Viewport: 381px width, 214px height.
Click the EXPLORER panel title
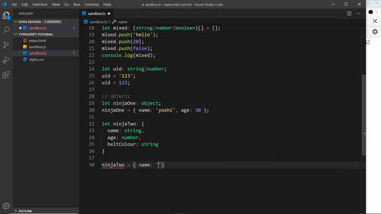pyautogui.click(x=26, y=14)
